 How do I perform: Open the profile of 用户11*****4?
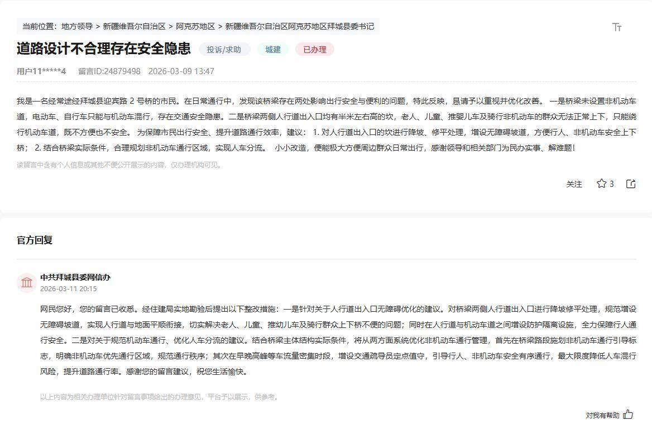click(x=41, y=71)
